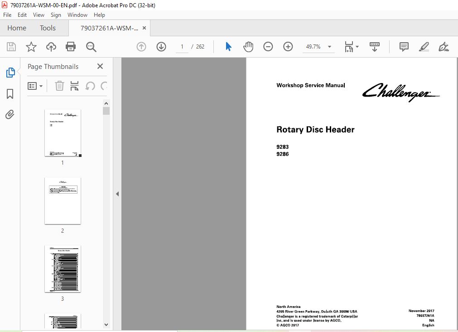Select page 3 thumbnail
The height and width of the screenshot is (332, 458).
pyautogui.click(x=63, y=269)
